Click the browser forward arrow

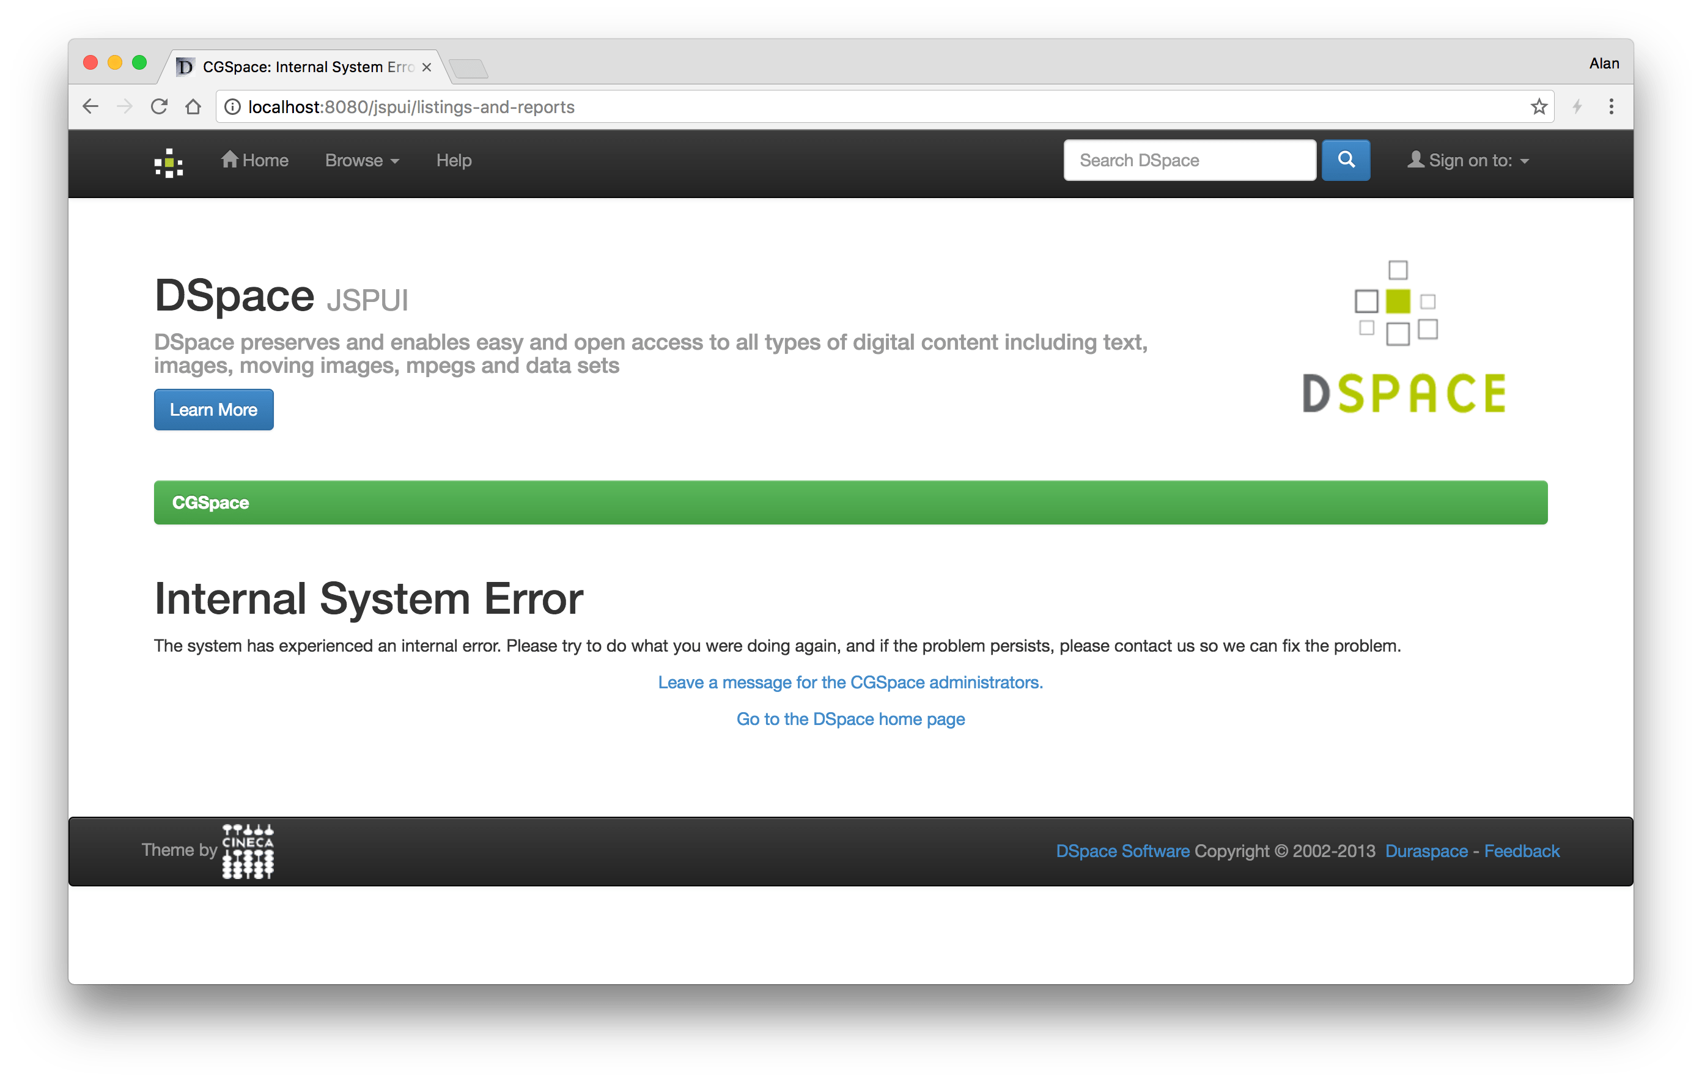point(124,107)
